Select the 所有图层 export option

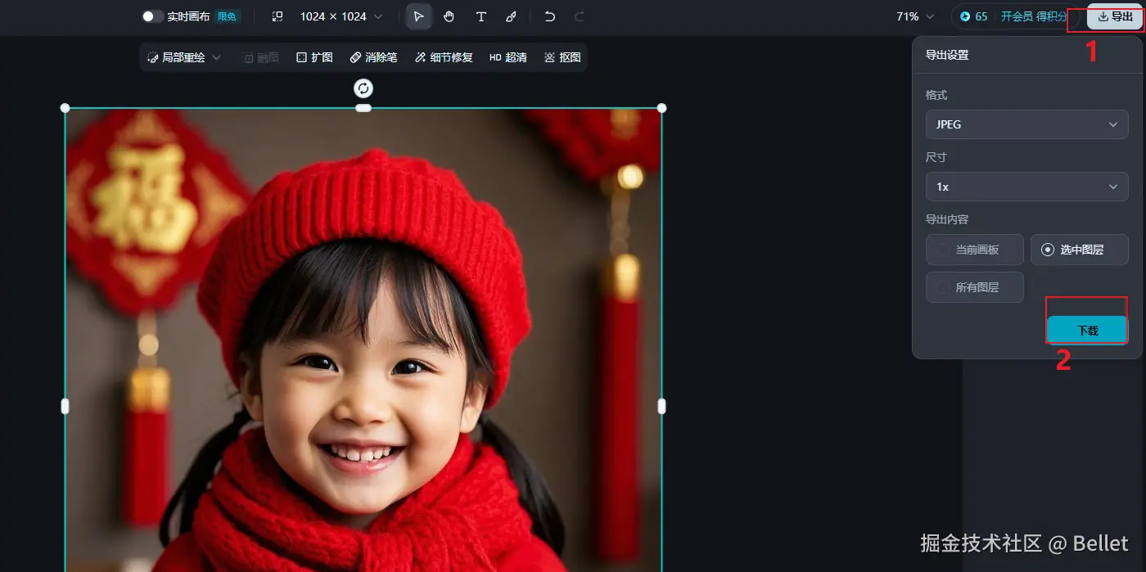tap(974, 287)
